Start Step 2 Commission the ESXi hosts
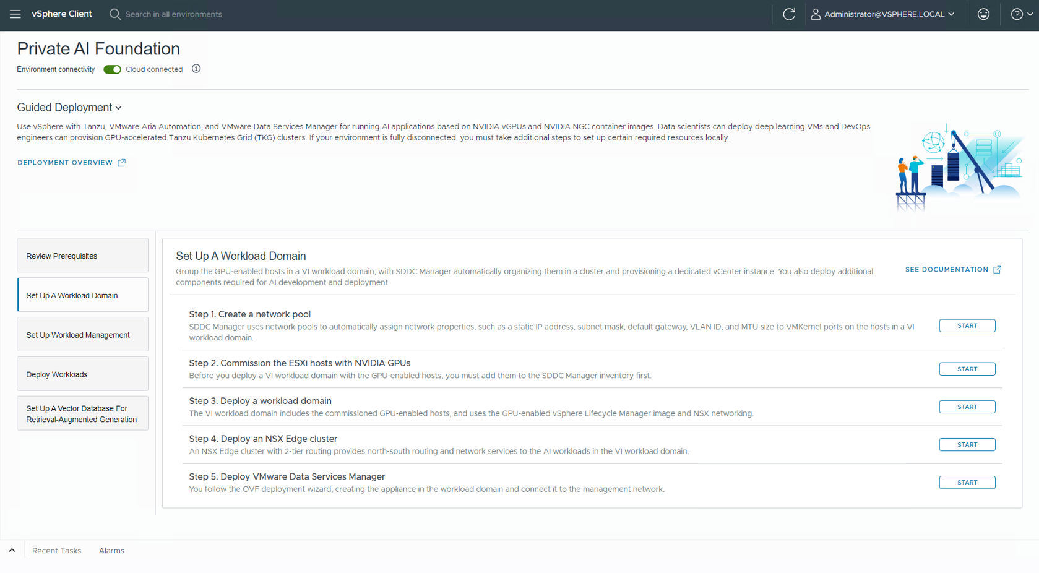This screenshot has width=1039, height=573. tap(967, 369)
